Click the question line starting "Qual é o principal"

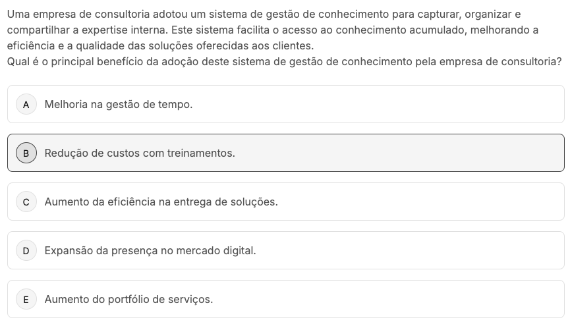(x=283, y=62)
